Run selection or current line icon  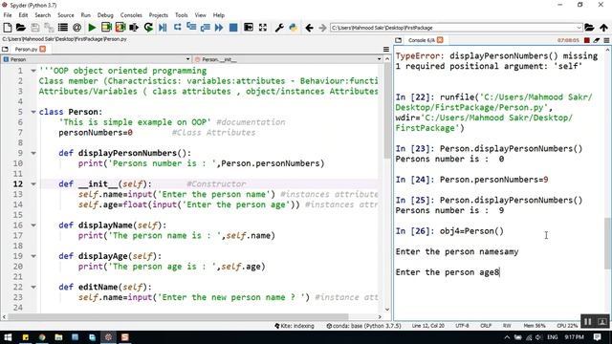click(134, 28)
